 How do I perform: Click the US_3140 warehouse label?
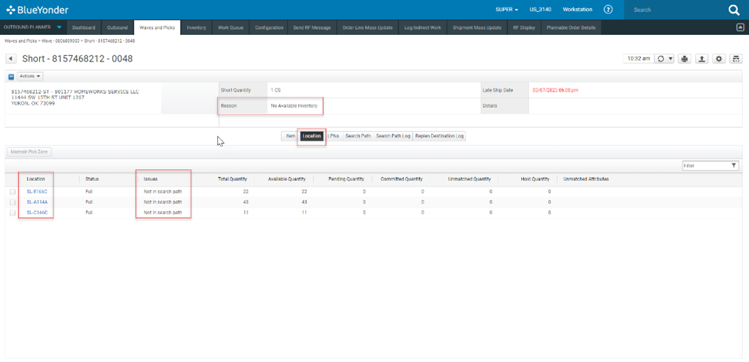[540, 10]
